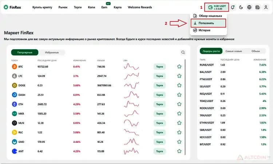Go to Рынок section
The image size is (273, 164).
click(63, 7)
